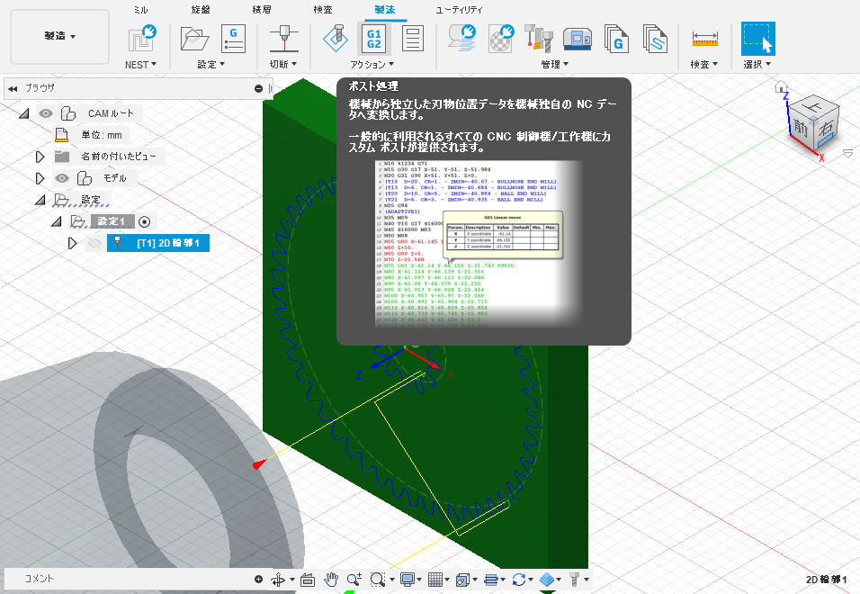The width and height of the screenshot is (860, 594).
Task: Click the toolpath visibility end mill icon
Action: (x=574, y=580)
